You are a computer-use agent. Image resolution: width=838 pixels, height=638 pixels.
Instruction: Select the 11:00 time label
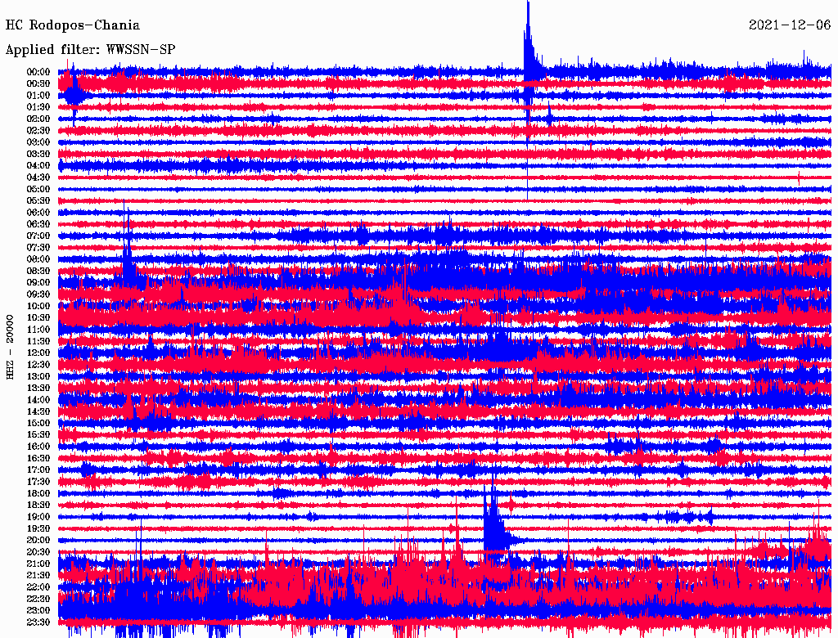coord(38,329)
